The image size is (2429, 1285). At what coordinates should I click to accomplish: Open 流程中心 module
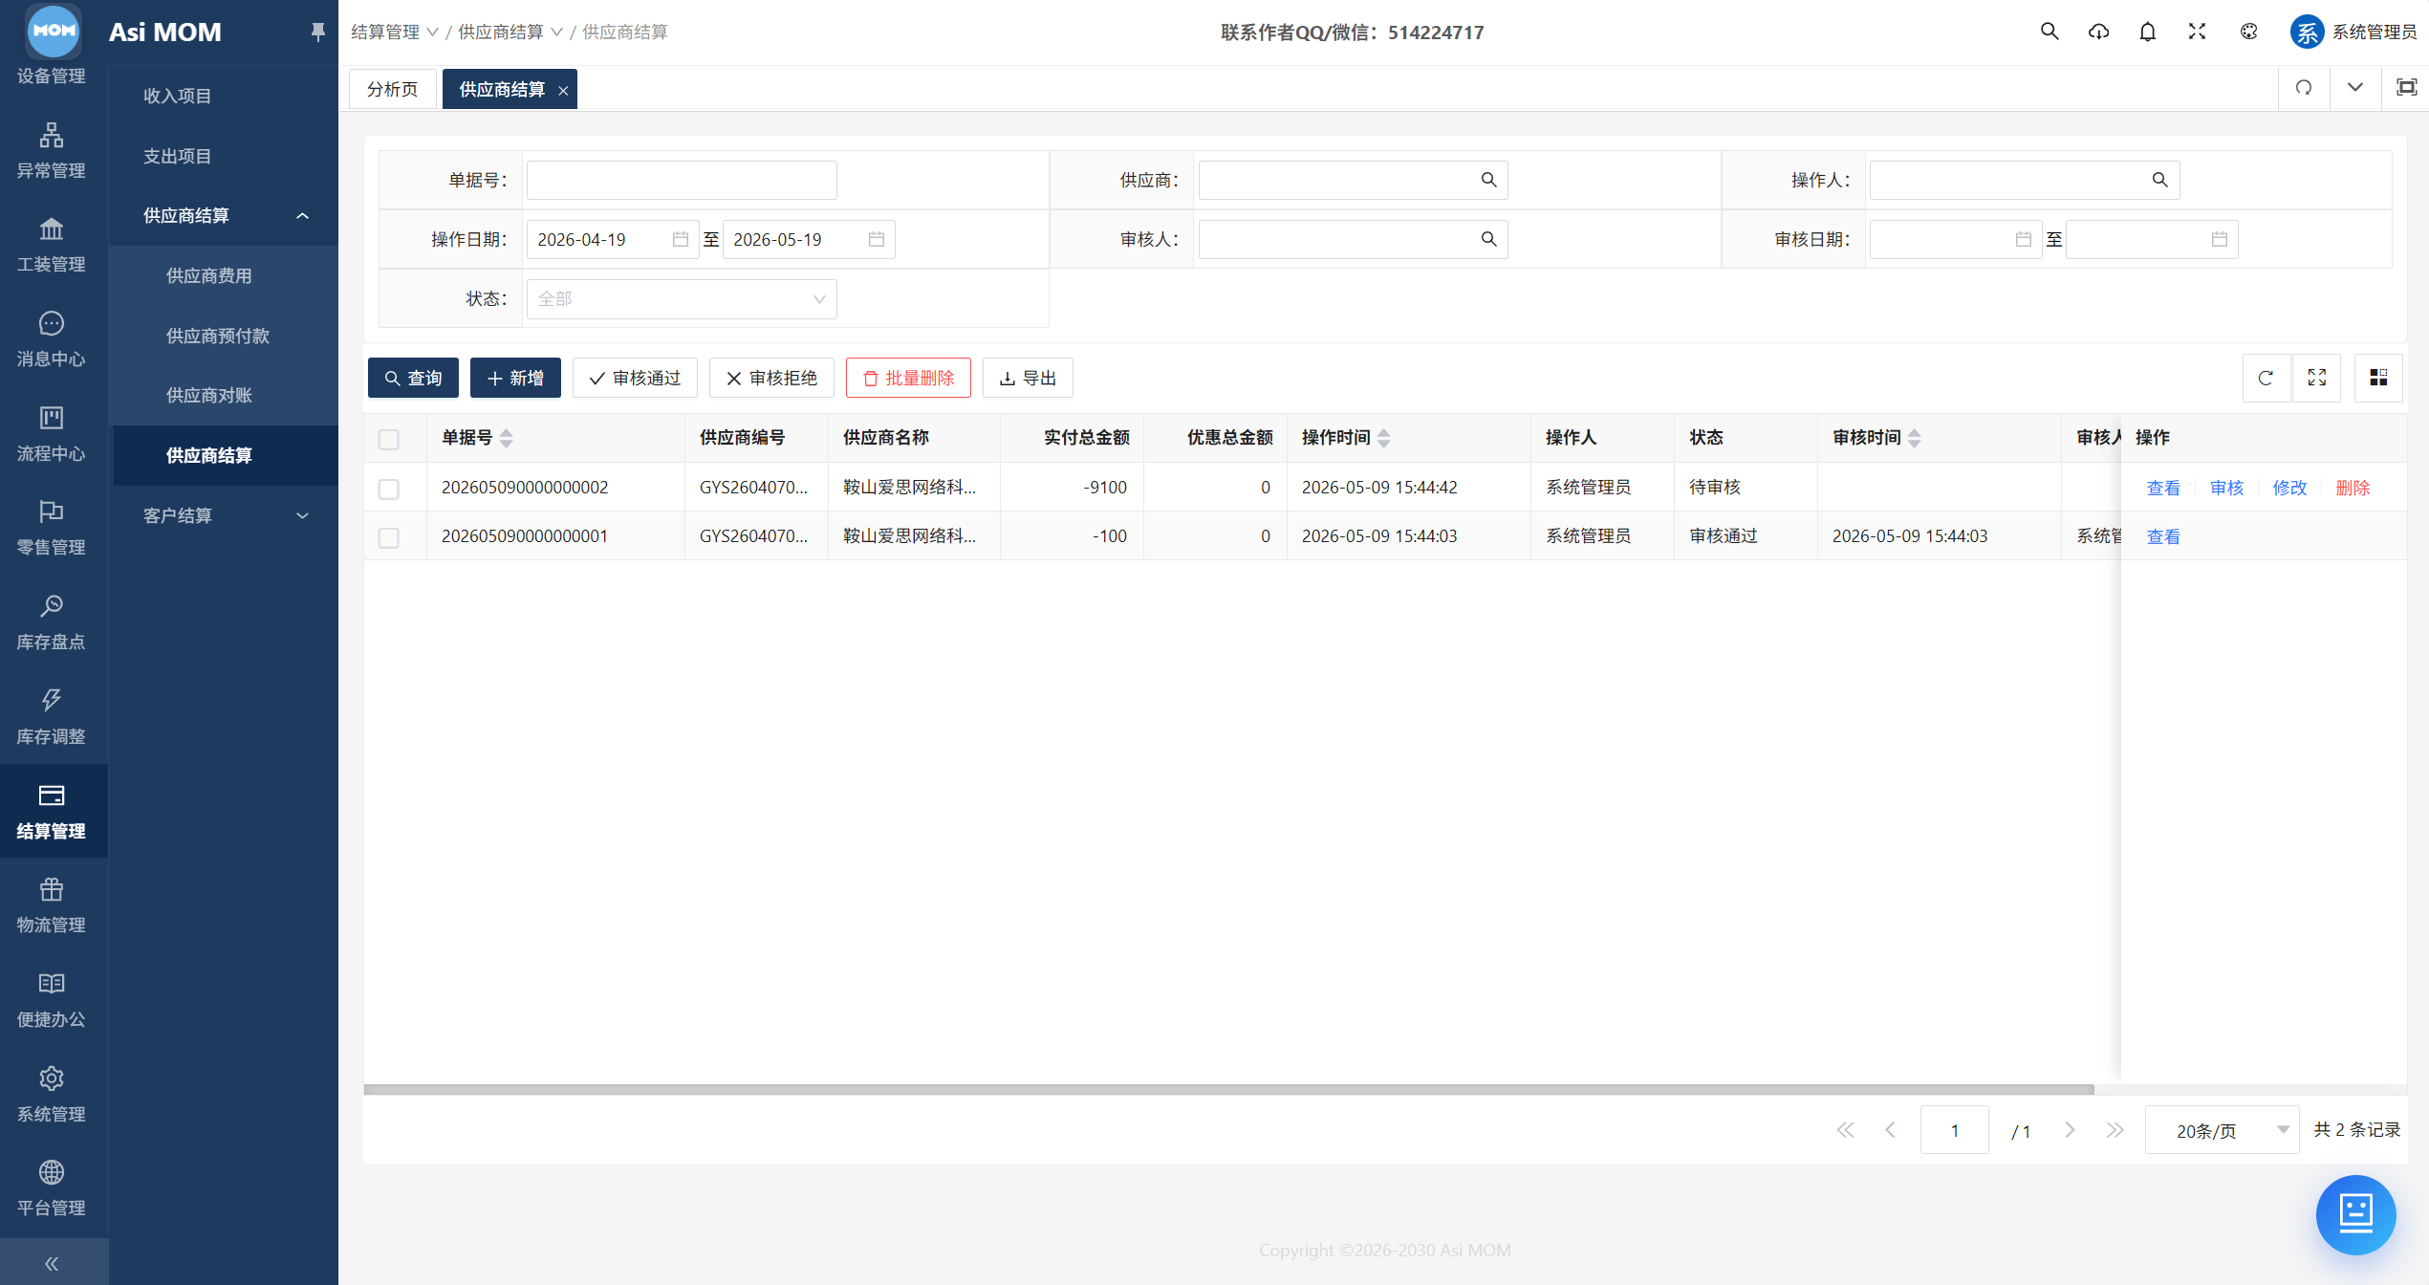click(52, 434)
